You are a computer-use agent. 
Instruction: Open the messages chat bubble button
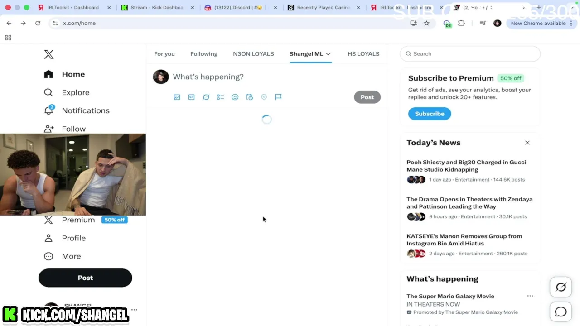[x=561, y=312]
